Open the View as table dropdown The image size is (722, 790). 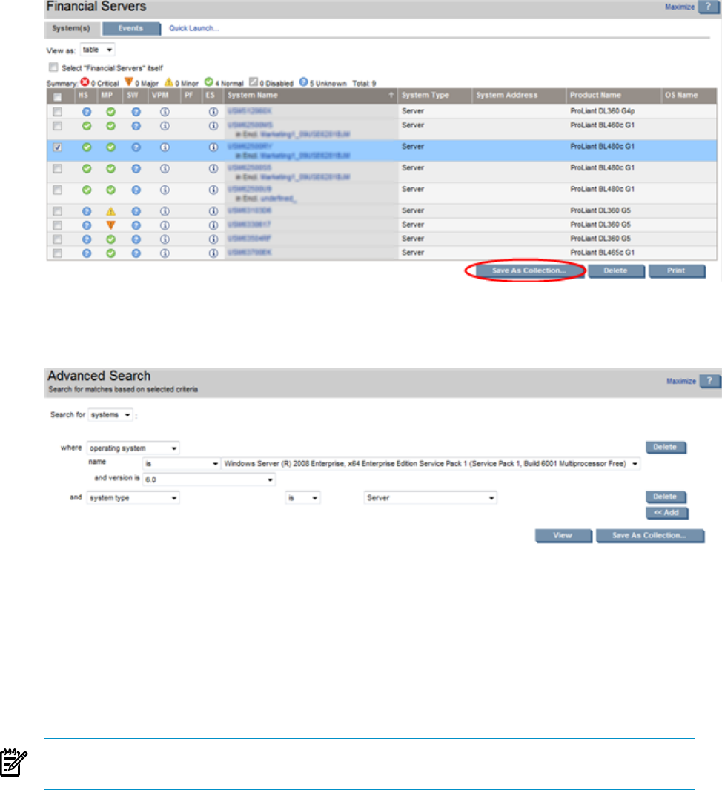pos(98,50)
